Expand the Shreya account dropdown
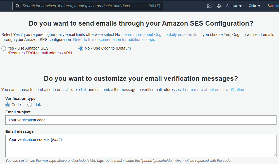 [x=234, y=6]
